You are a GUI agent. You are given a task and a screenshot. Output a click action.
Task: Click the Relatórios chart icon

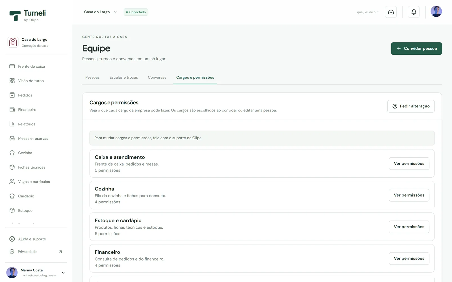[x=12, y=124]
